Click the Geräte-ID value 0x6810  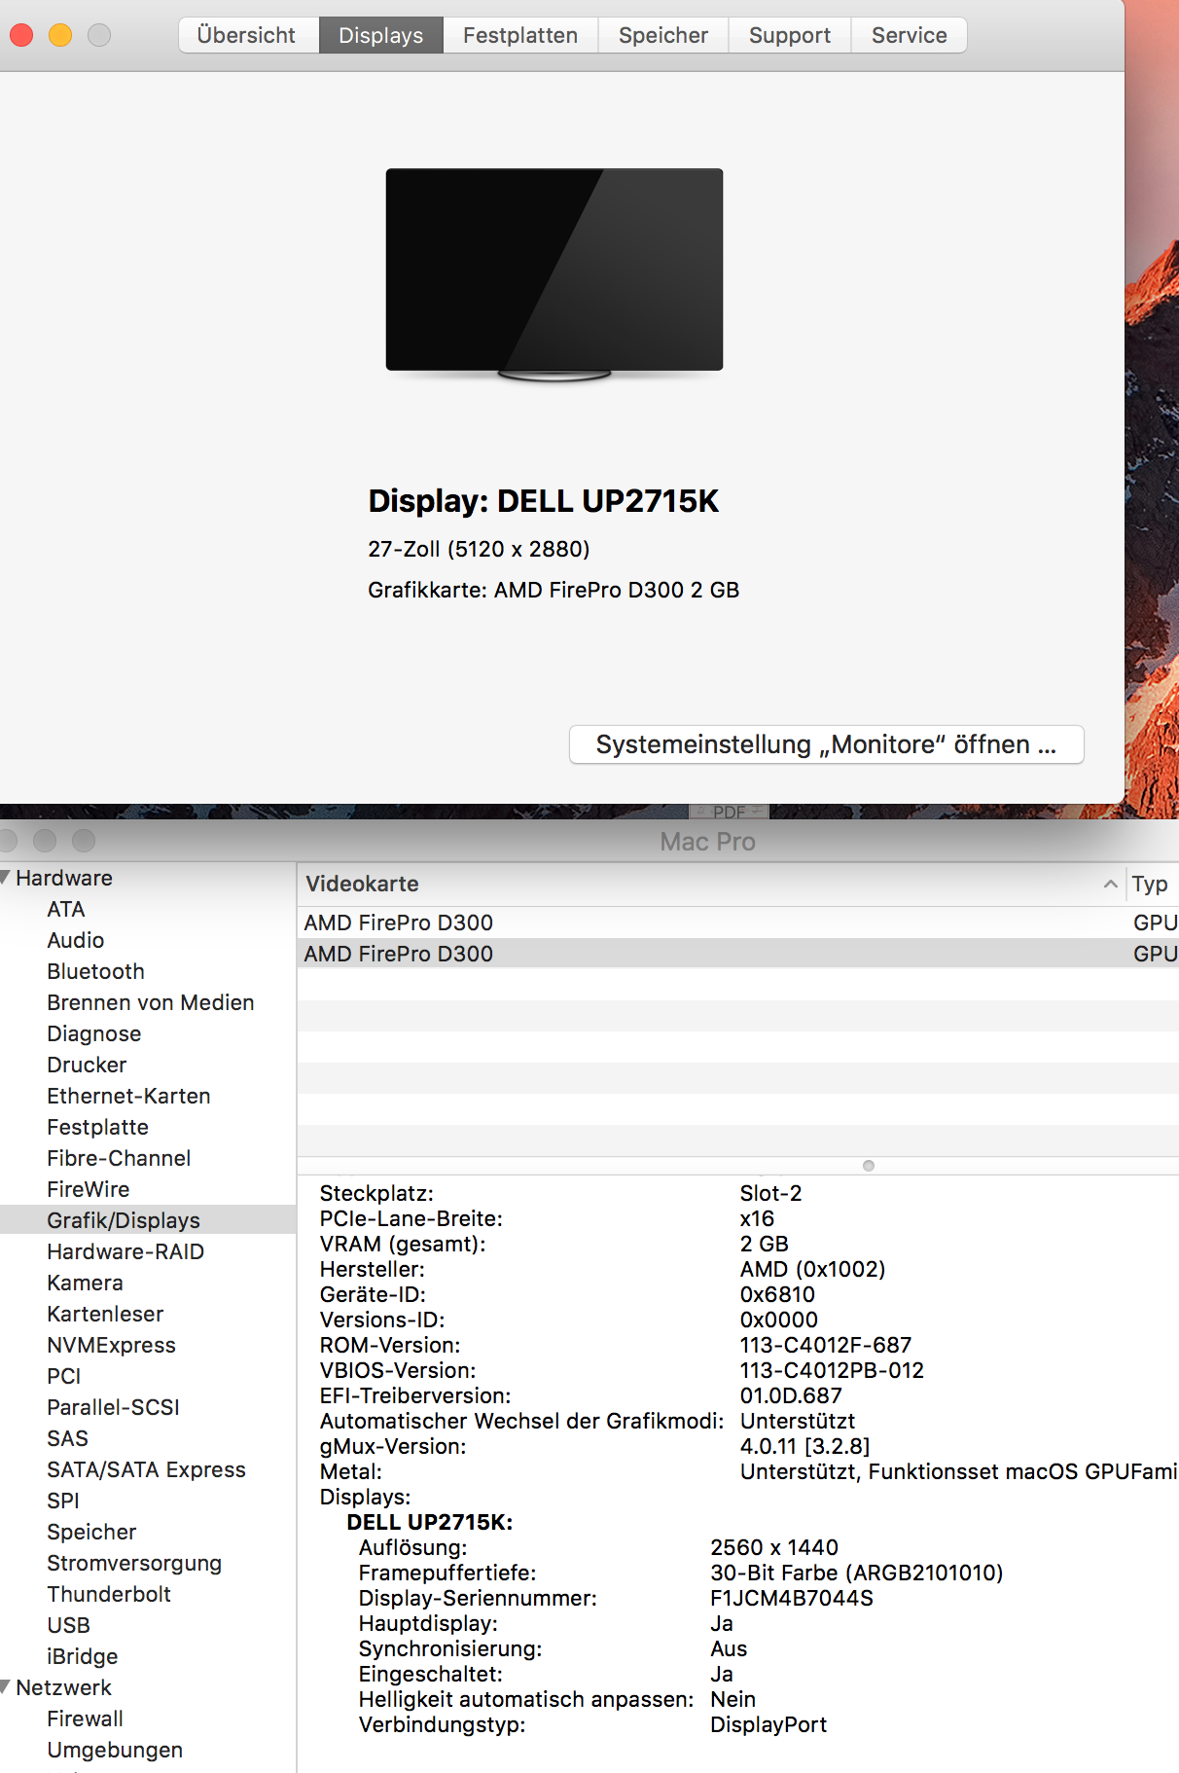(777, 1294)
